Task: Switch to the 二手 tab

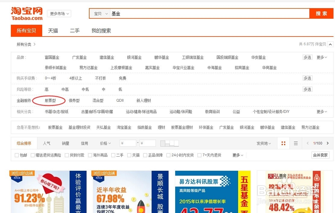Action: [x=75, y=31]
